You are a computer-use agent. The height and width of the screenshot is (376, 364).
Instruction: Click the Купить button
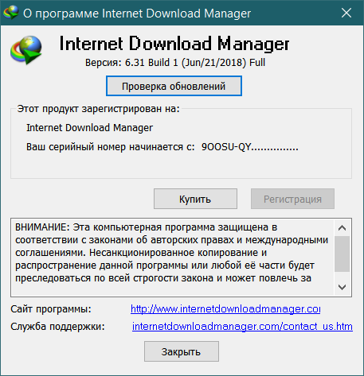pyautogui.click(x=195, y=199)
